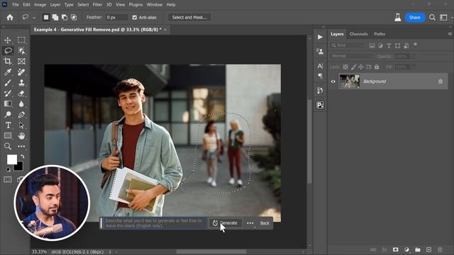Open the Photoshop Beta flask icon
The image size is (454, 255).
398,17
